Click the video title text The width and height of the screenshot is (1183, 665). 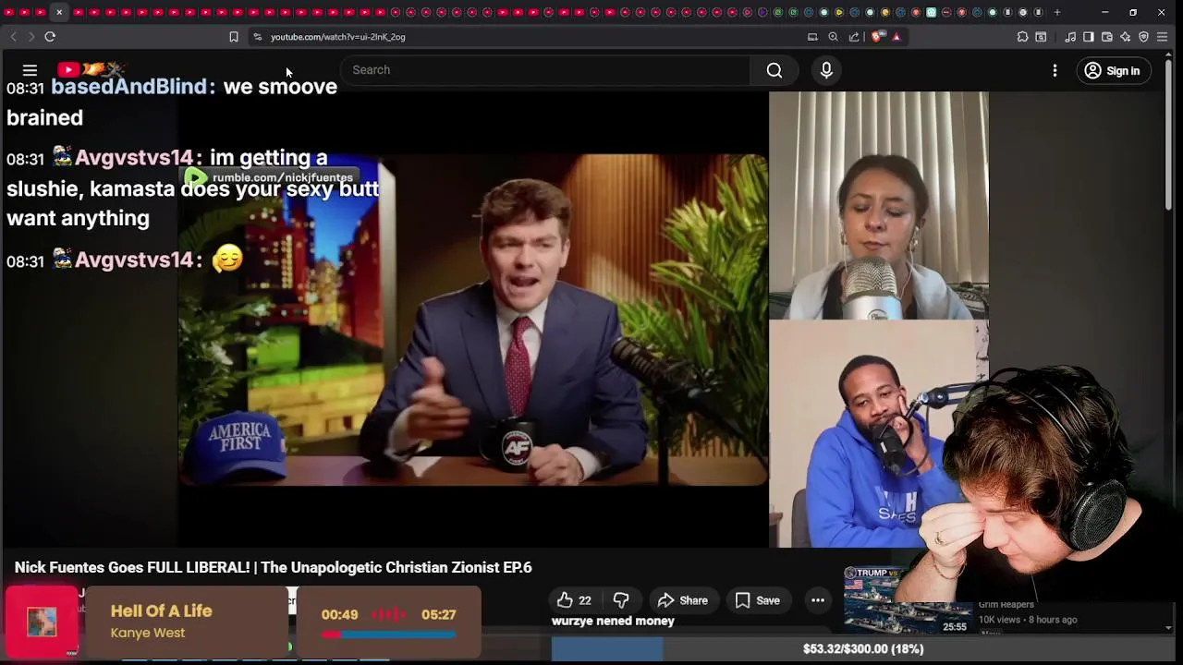coord(274,568)
